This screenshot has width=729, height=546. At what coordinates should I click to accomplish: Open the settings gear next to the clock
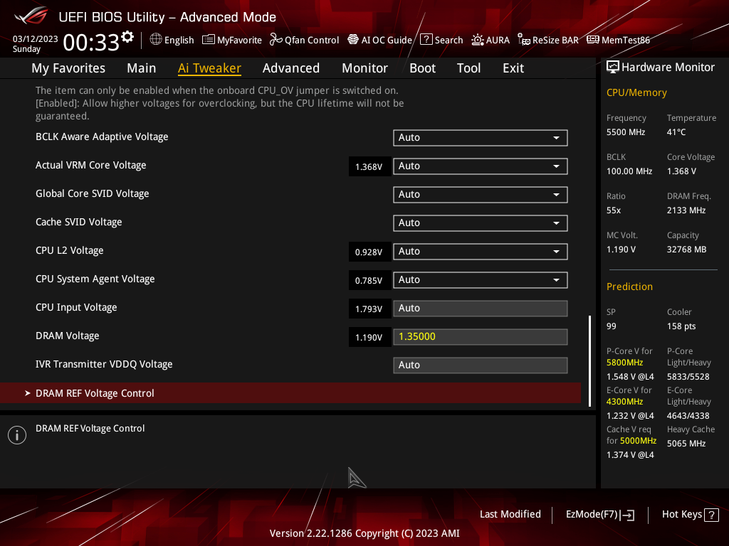(x=127, y=37)
